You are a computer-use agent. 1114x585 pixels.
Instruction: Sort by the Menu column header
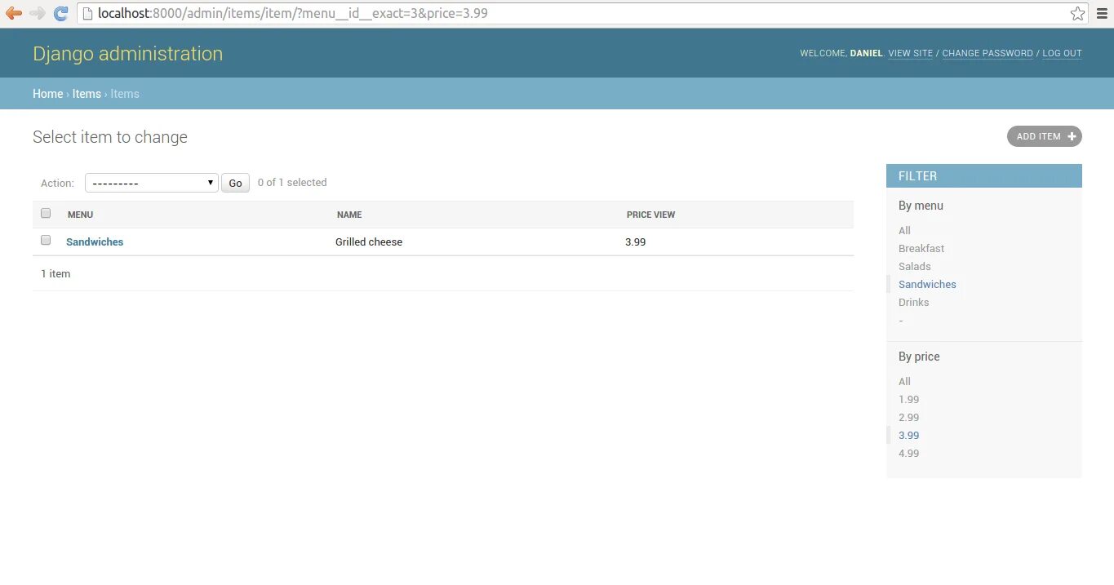(x=80, y=215)
